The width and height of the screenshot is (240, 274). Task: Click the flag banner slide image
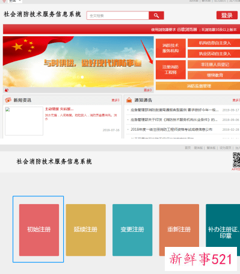coord(78,61)
